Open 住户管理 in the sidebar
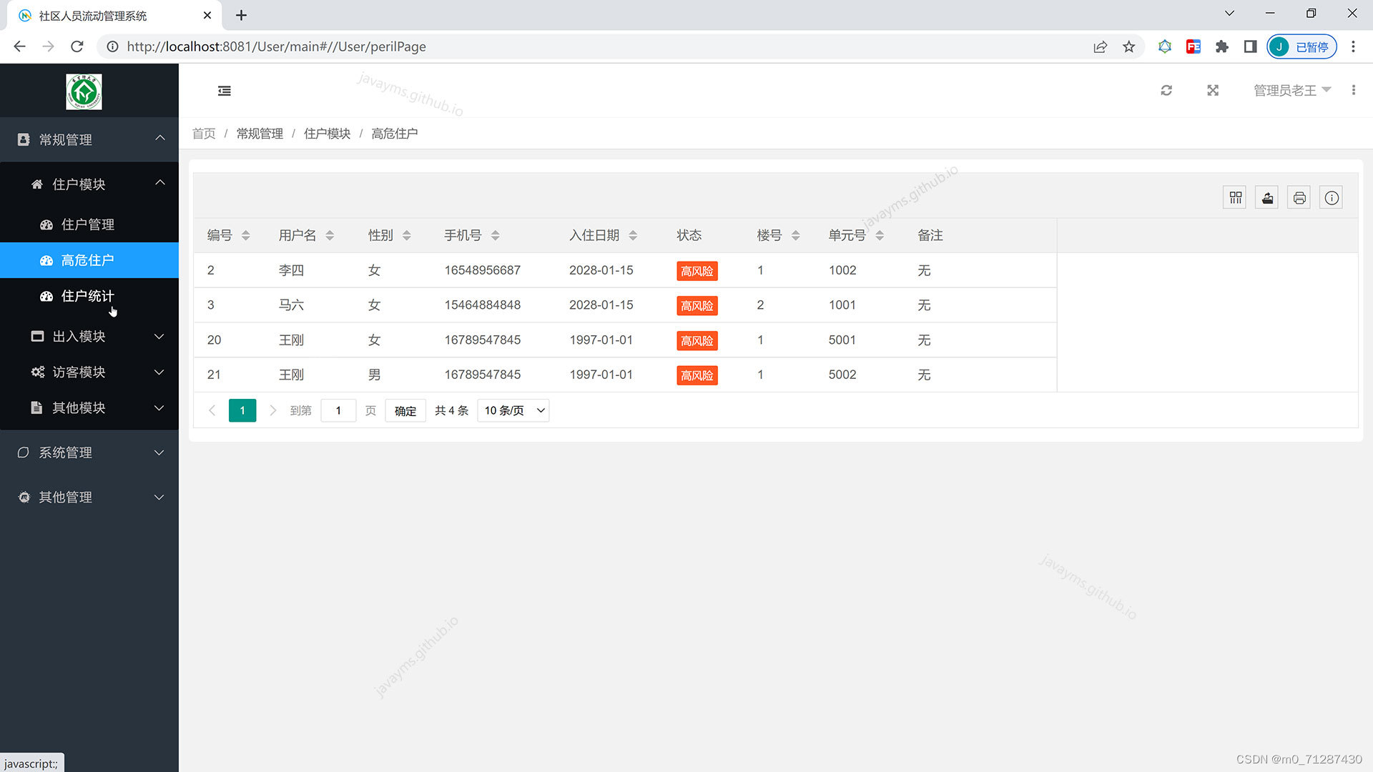 (87, 224)
